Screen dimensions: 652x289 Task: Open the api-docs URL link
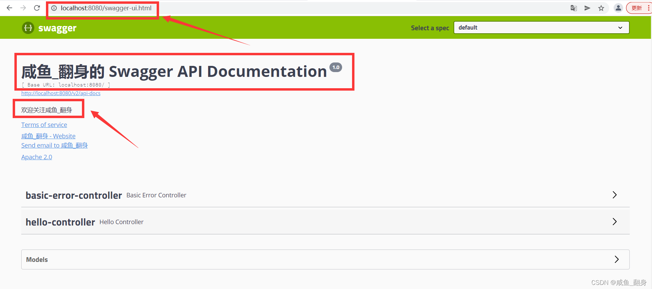coord(61,93)
